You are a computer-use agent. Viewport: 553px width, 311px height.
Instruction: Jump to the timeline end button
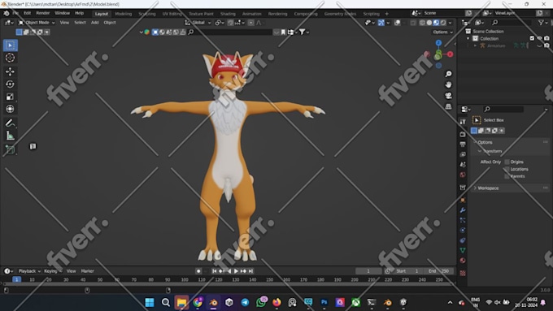point(250,271)
